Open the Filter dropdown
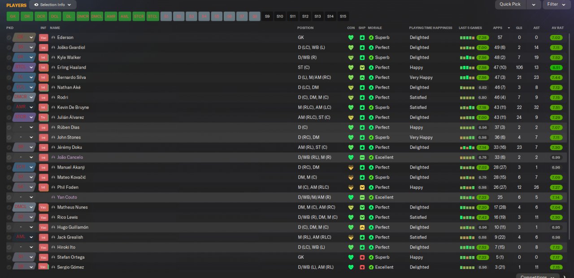The width and height of the screenshot is (574, 278). (x=557, y=4)
